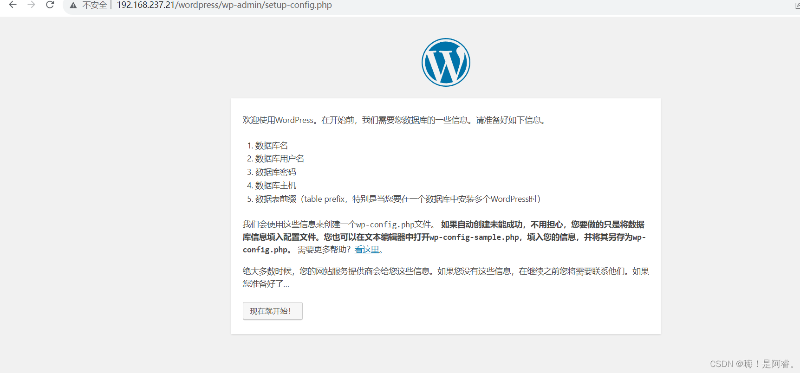
Task: Go forward with the browser forward arrow
Action: (x=31, y=5)
